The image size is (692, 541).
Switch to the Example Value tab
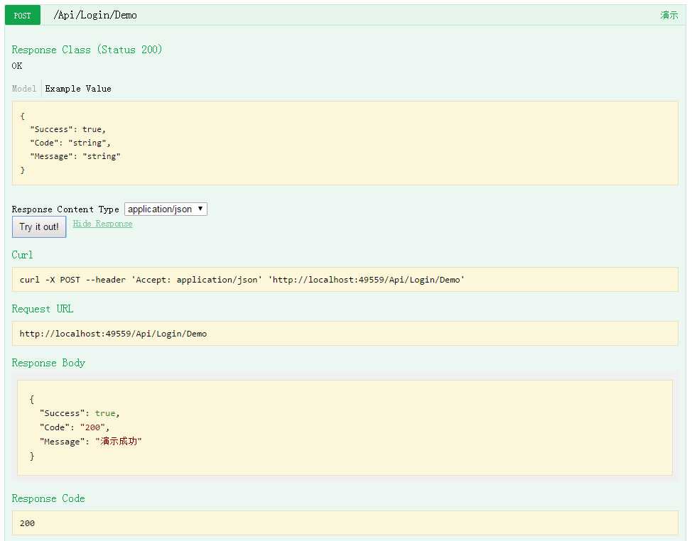(78, 89)
